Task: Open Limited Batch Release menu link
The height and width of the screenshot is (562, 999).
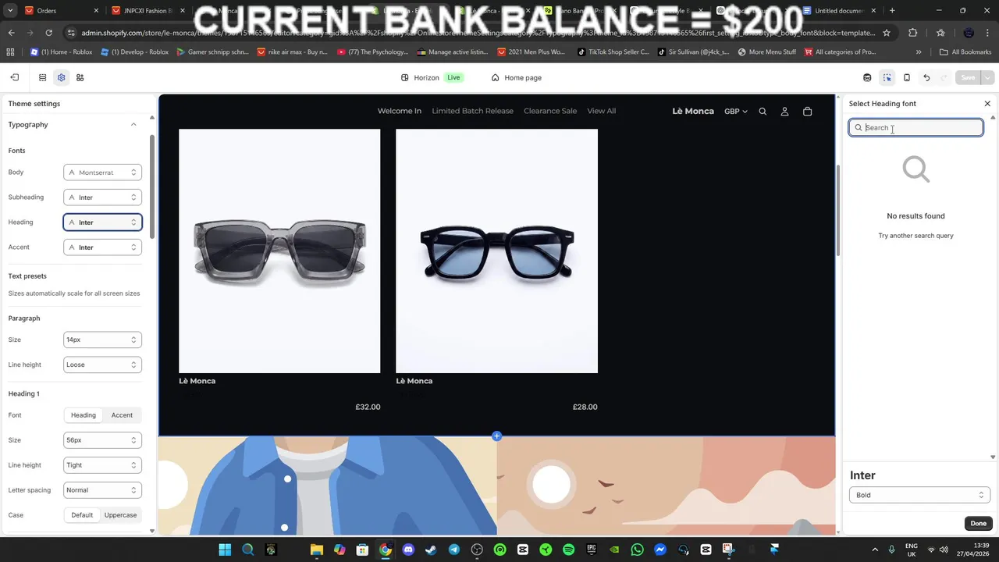Action: click(x=472, y=111)
